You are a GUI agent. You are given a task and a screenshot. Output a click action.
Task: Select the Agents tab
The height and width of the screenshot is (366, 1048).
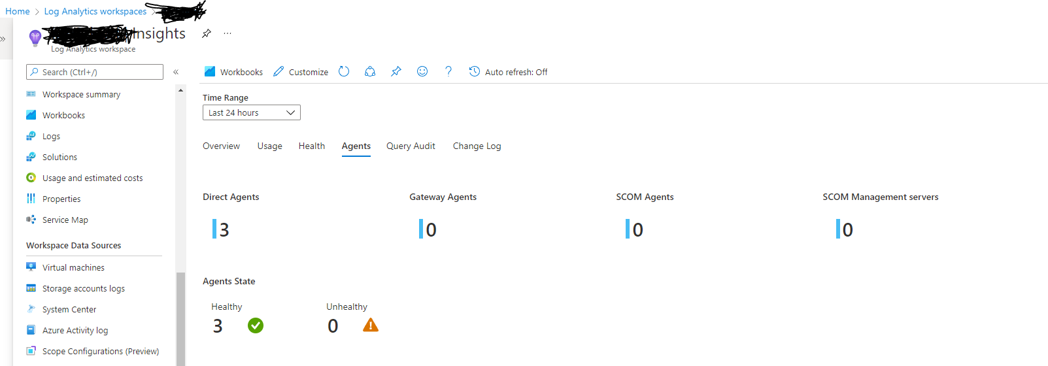pyautogui.click(x=356, y=146)
